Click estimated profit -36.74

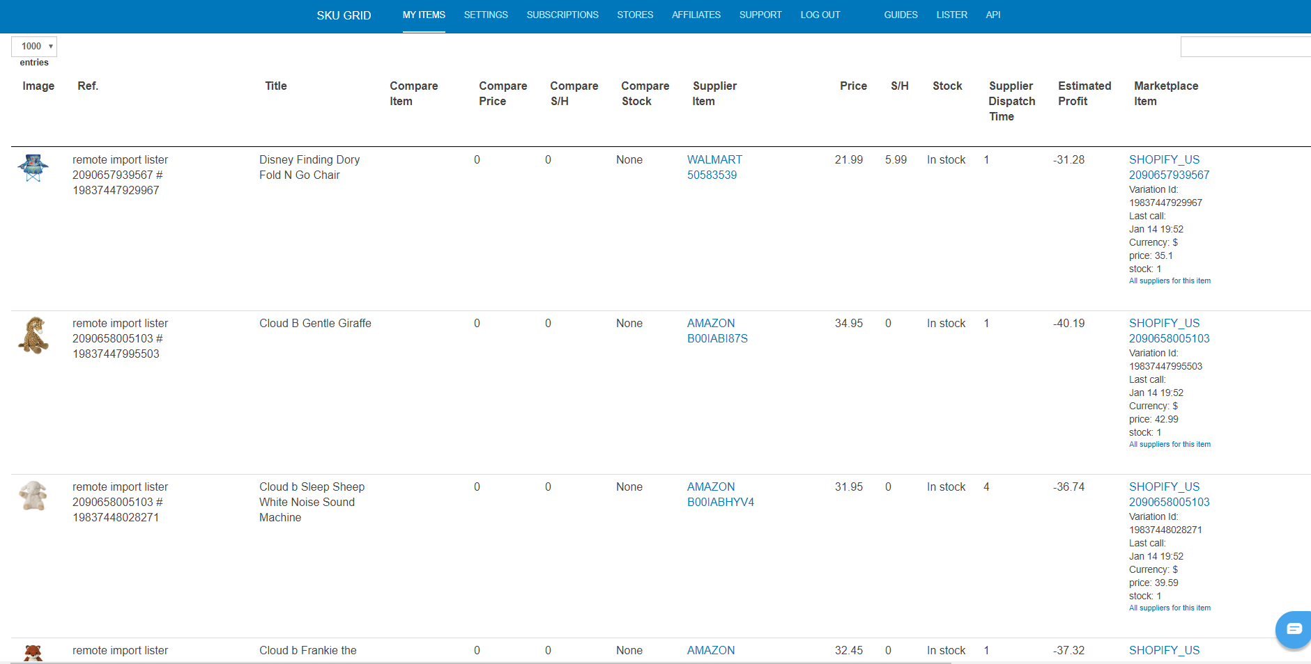(1068, 487)
